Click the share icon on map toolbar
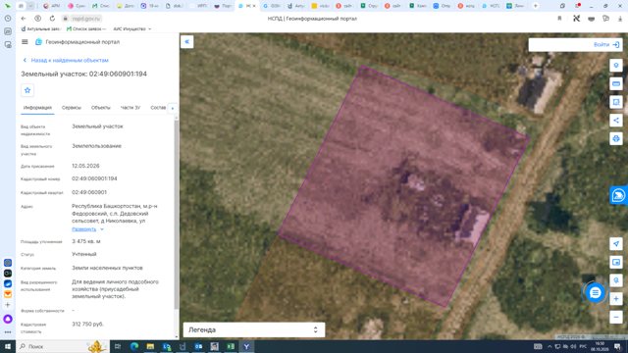 [x=616, y=120]
